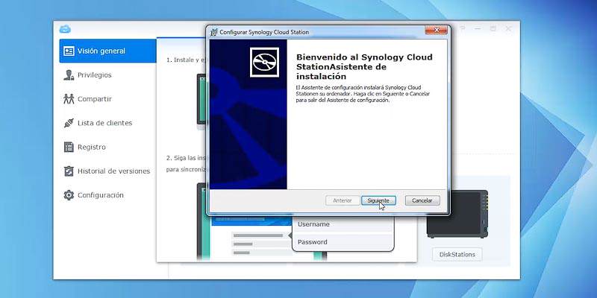Open Lista de clientes in the sidebar
The image size is (597, 298).
click(x=107, y=123)
